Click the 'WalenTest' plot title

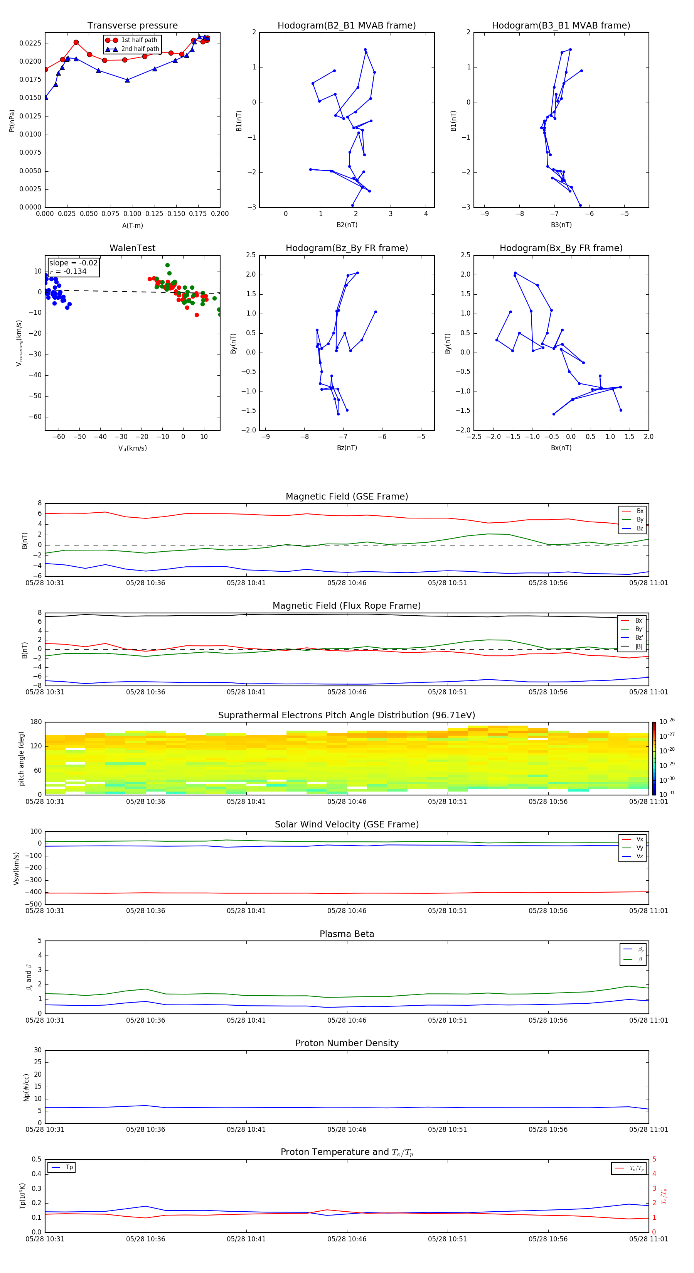(132, 248)
